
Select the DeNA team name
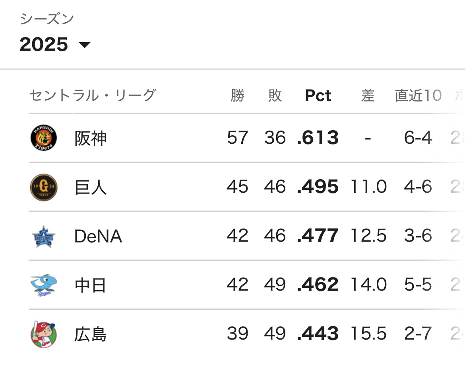98,236
